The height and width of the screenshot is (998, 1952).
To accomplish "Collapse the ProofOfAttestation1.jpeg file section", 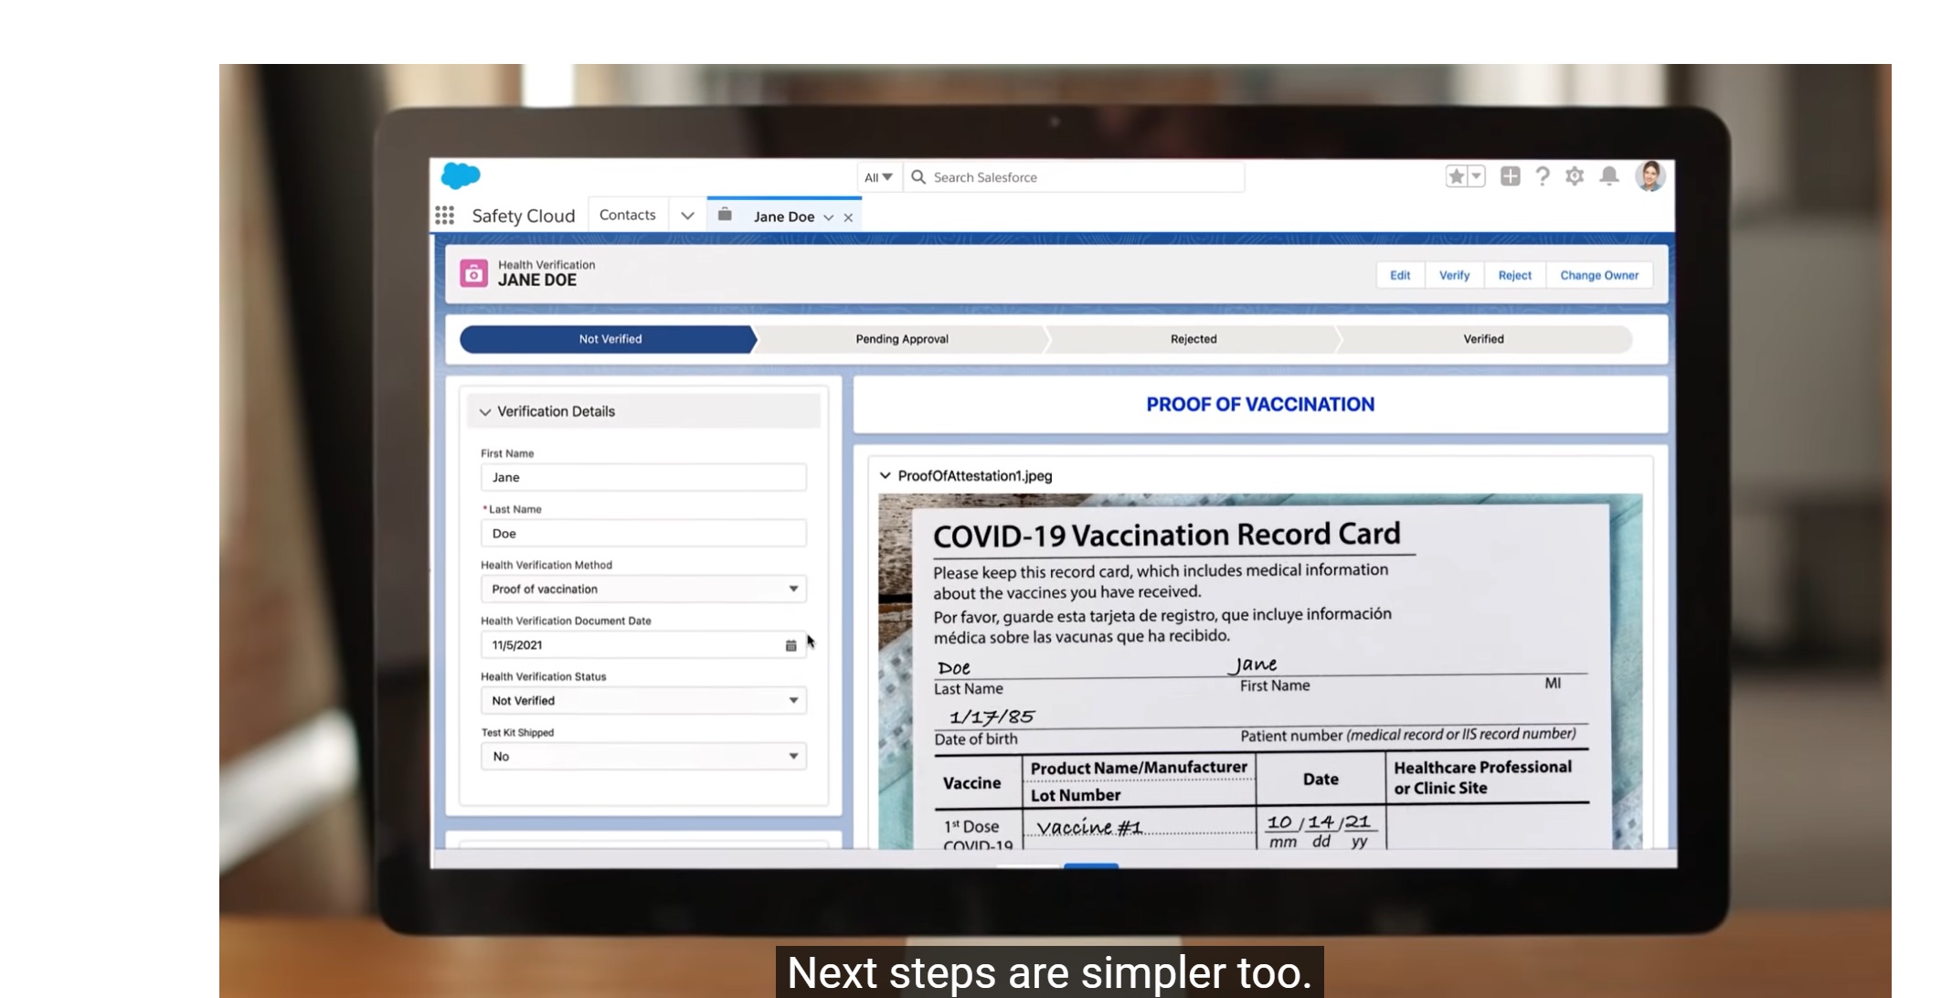I will click(x=885, y=475).
